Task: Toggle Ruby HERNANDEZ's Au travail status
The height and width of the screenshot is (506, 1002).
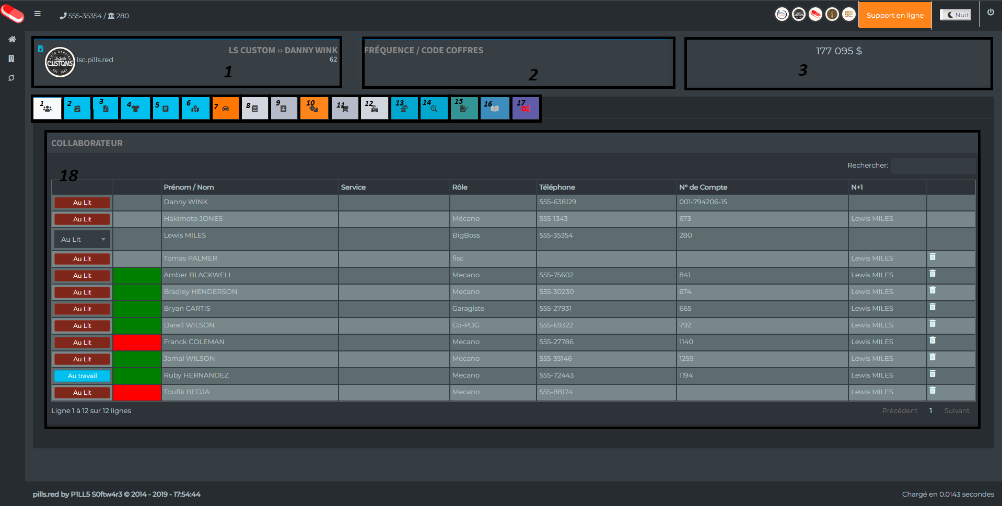Action: (82, 376)
